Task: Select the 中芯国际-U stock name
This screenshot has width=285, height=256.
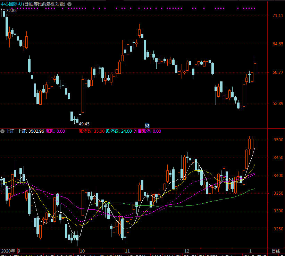Action: coord(11,4)
